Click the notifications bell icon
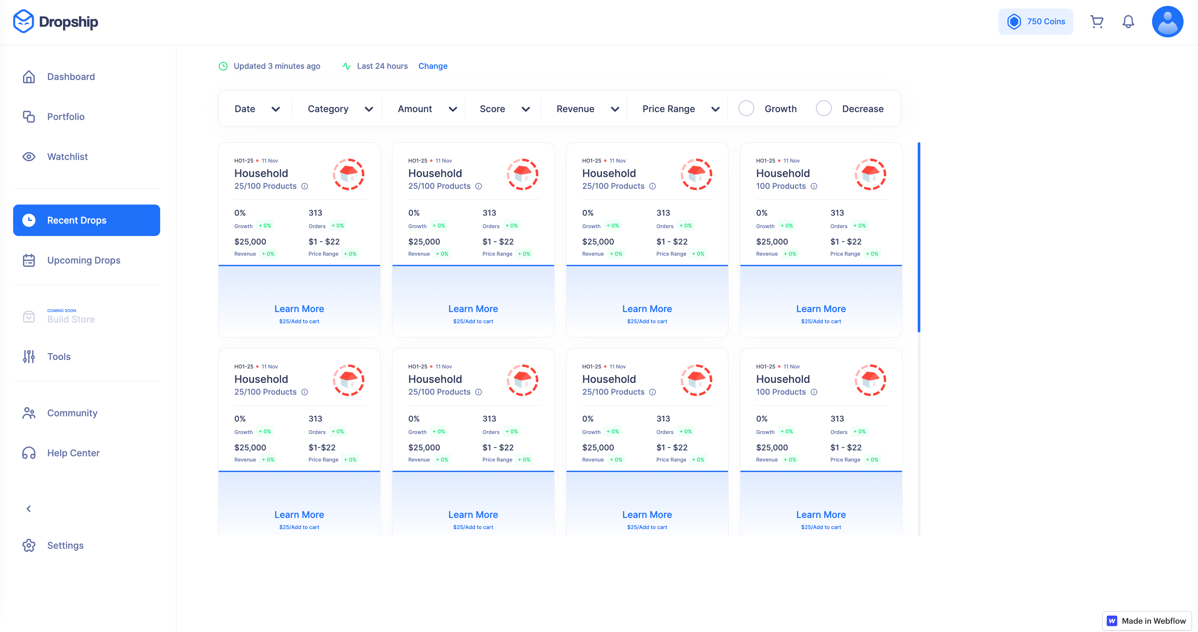 (1128, 22)
